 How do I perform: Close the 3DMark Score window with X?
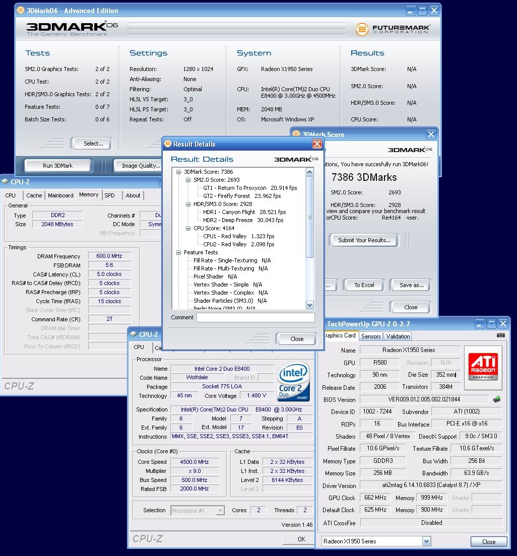click(x=431, y=134)
